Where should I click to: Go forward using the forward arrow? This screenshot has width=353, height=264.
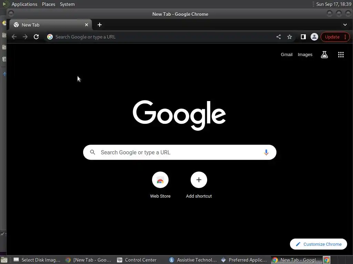(25, 37)
